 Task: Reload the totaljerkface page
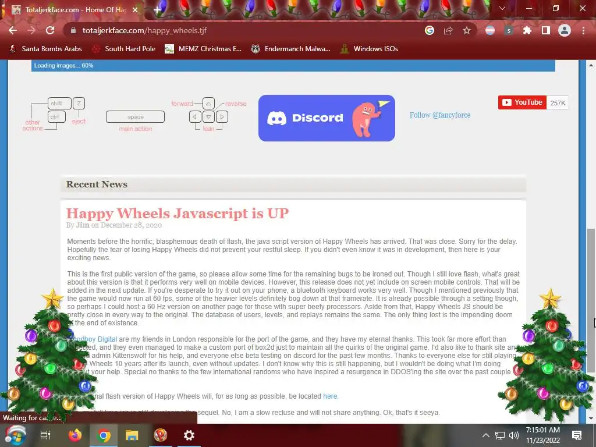click(x=50, y=30)
